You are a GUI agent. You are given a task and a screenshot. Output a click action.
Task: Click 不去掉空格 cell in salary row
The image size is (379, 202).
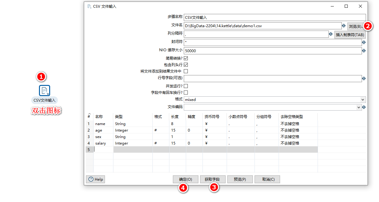[298, 143]
